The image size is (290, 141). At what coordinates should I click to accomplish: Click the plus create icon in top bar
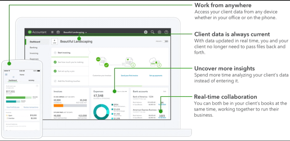pos(146,32)
